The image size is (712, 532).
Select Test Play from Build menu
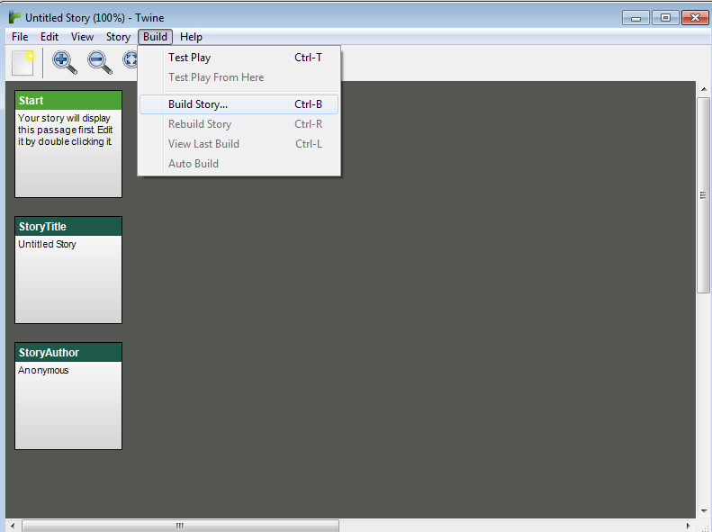(189, 58)
